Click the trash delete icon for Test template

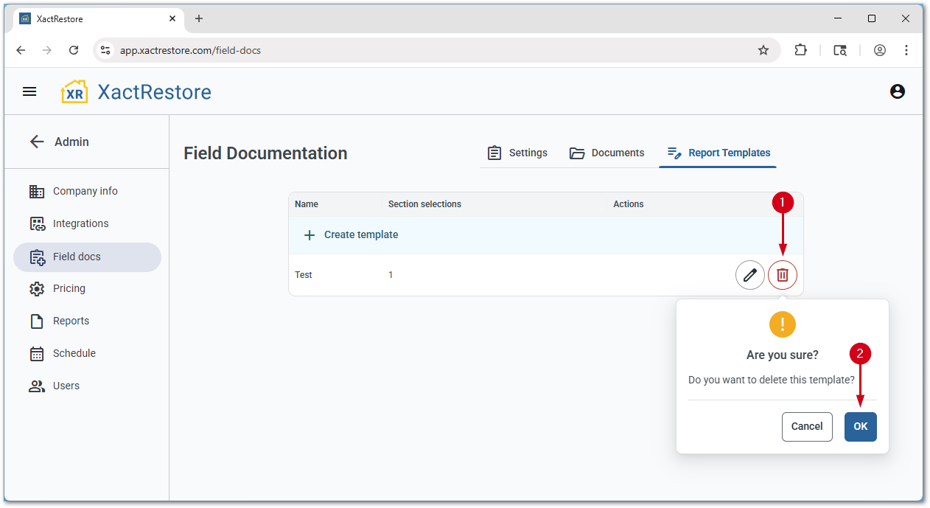click(x=782, y=275)
